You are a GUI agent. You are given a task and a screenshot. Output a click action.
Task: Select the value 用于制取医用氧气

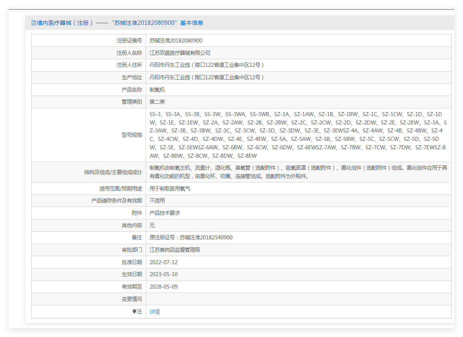click(170, 189)
